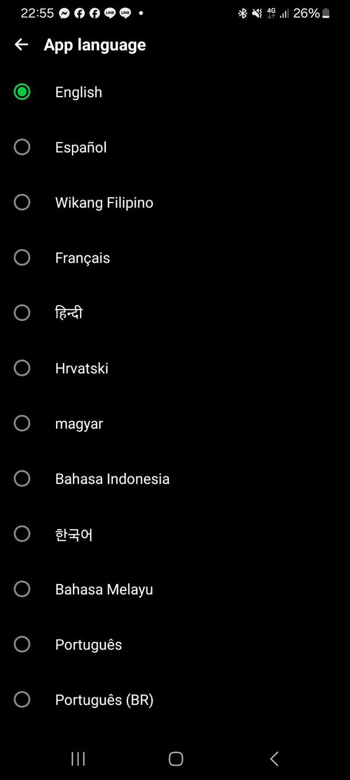Select the Korean language option
Image resolution: width=350 pixels, height=780 pixels.
click(175, 534)
